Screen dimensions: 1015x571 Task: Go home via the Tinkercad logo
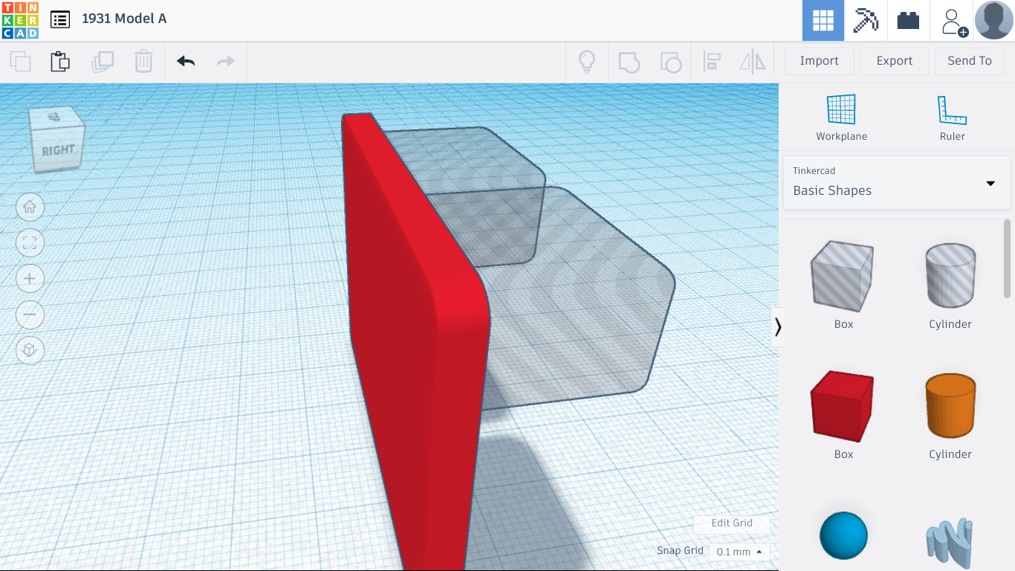point(20,20)
